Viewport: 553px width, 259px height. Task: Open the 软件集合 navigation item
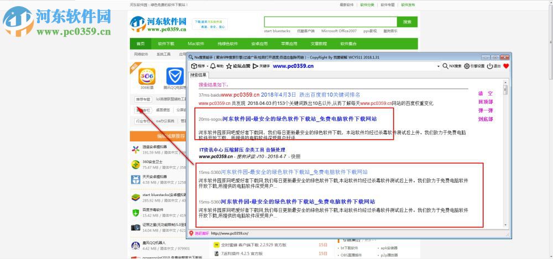tap(348, 44)
